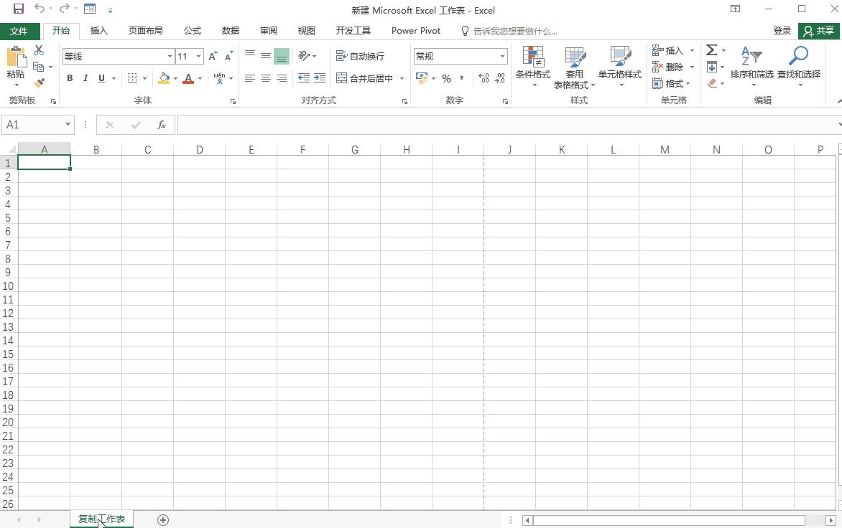Click the Save icon in quick access toolbar
This screenshot has width=842, height=528.
pos(18,9)
